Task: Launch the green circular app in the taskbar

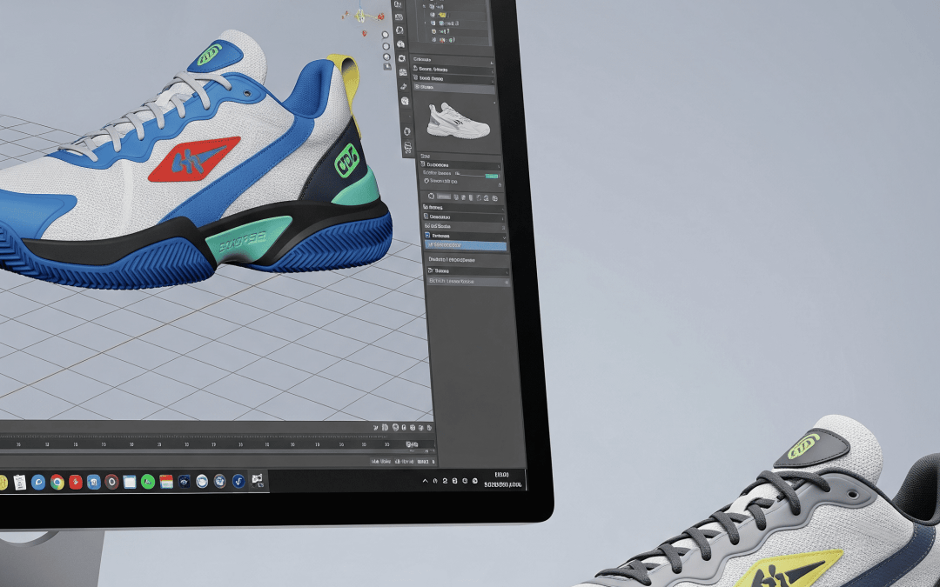Action: tap(147, 482)
